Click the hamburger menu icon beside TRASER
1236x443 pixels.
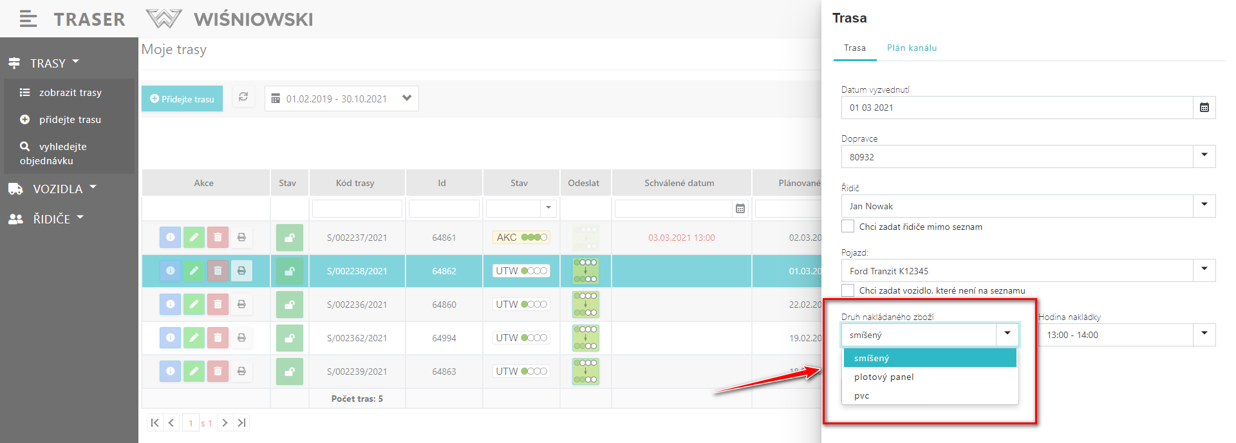[28, 19]
